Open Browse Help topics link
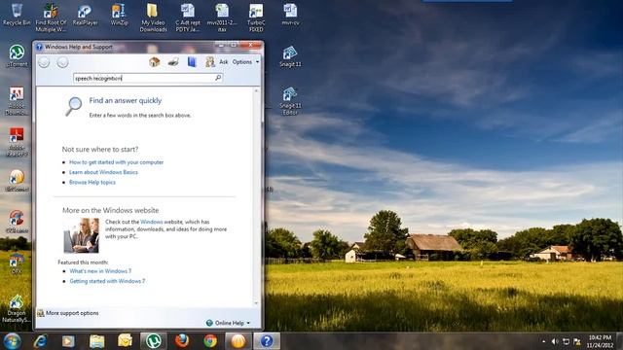 (x=92, y=182)
